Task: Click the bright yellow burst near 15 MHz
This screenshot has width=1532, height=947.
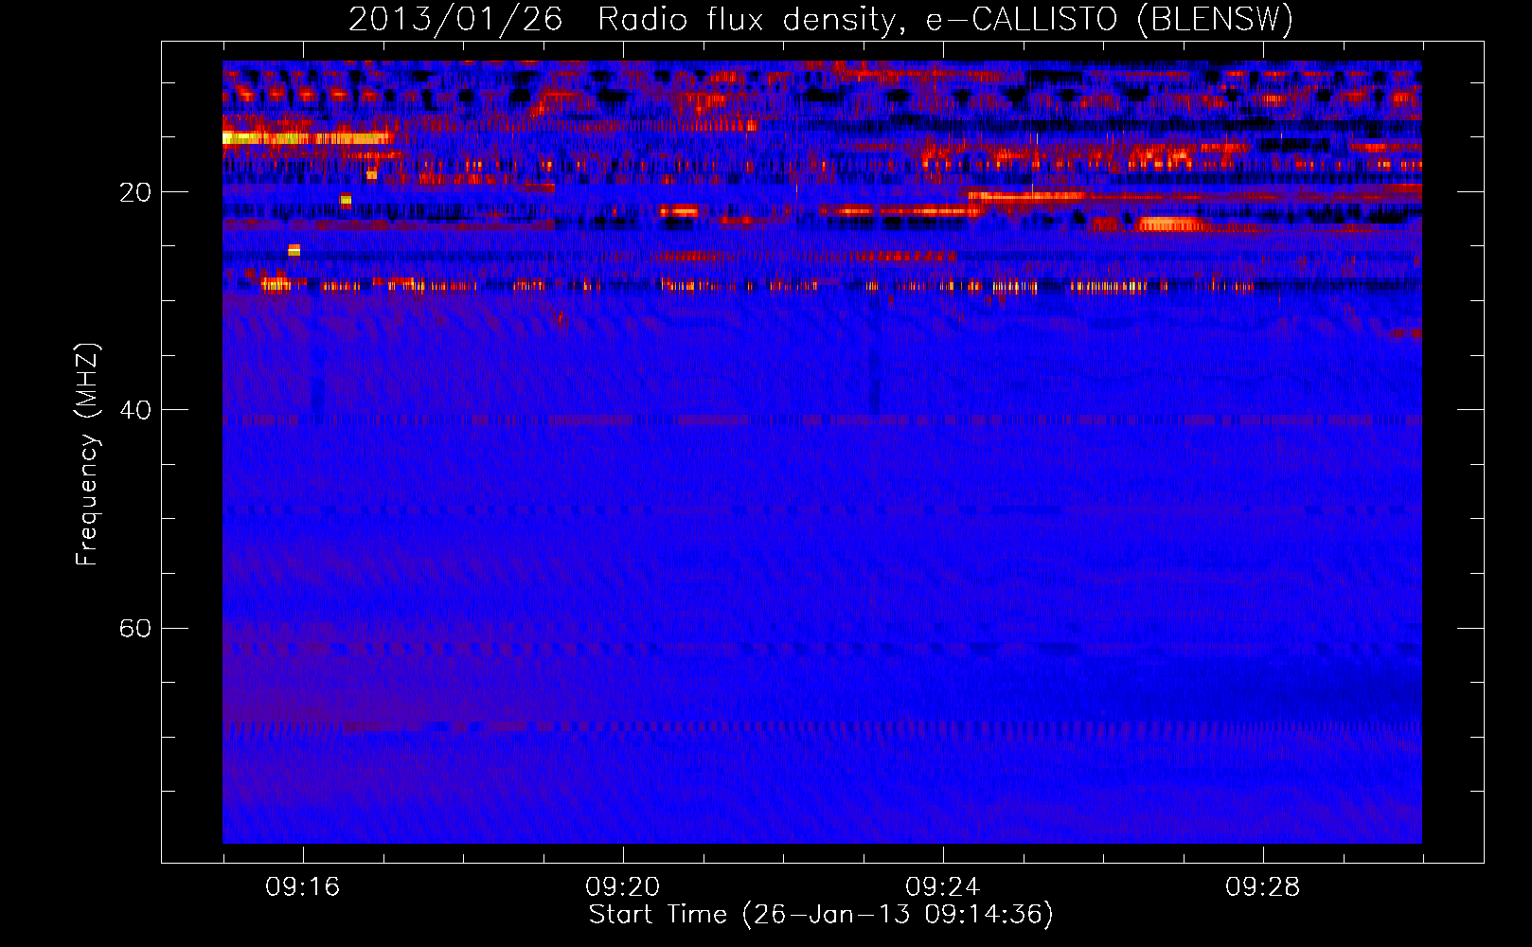Action: (x=306, y=138)
